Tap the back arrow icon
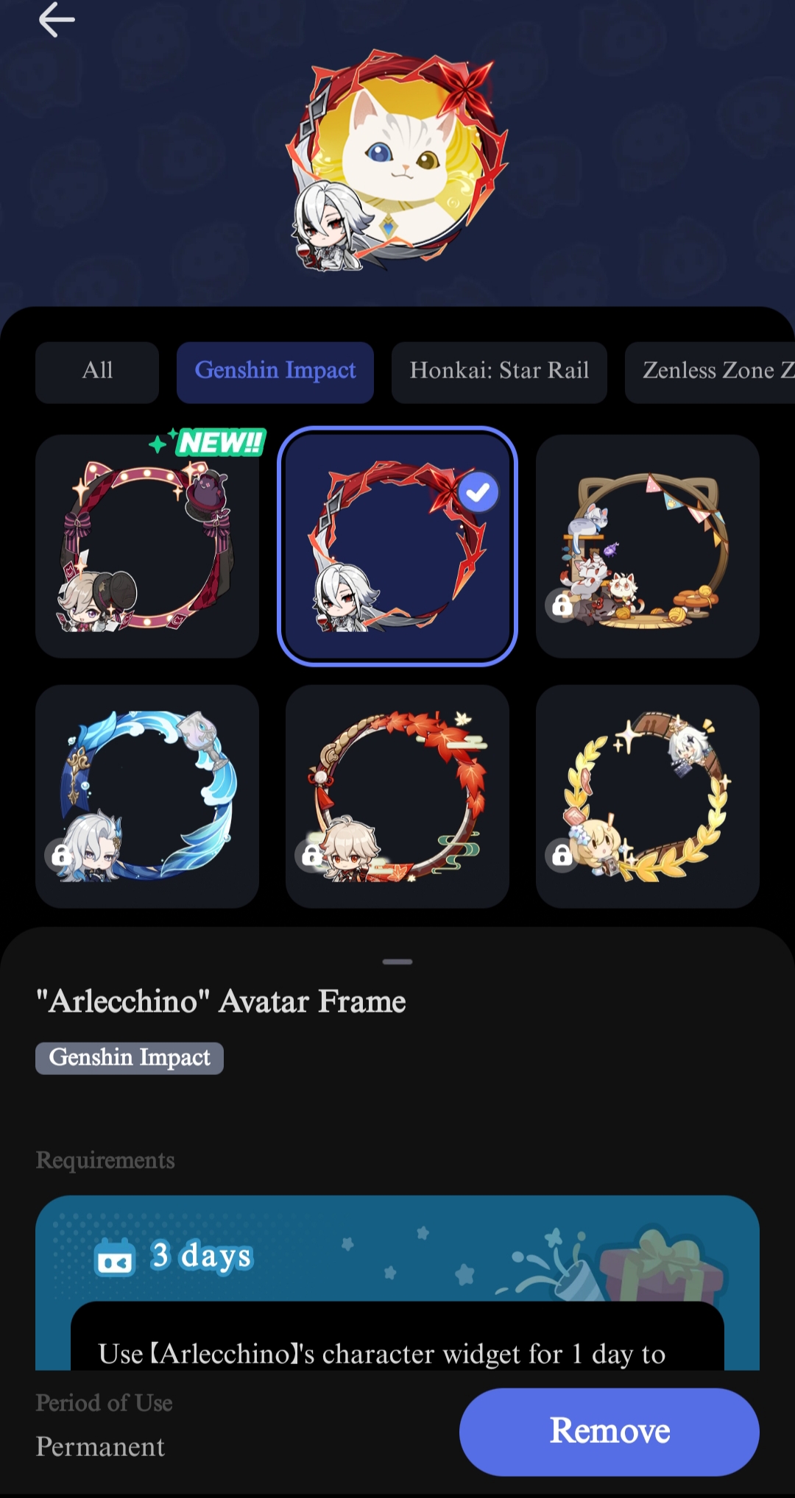This screenshot has width=795, height=1498. 57,20
